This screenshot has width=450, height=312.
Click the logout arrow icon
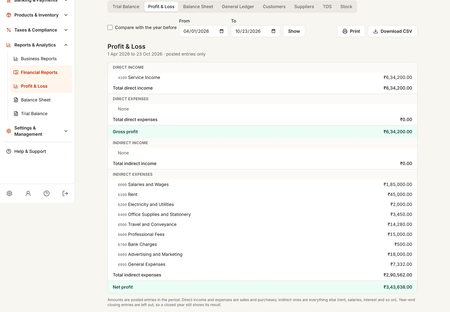(65, 193)
